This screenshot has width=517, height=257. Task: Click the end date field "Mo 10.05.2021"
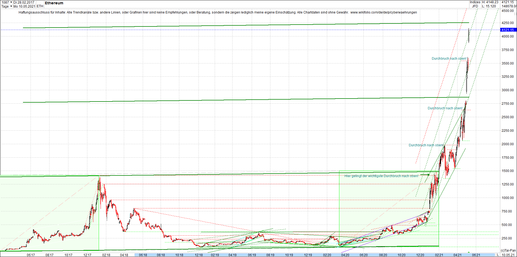pyautogui.click(x=24, y=6)
